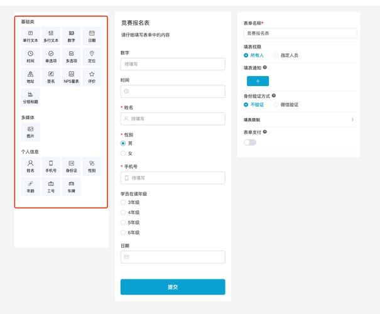Click help icon next to 填表通知

265,67
